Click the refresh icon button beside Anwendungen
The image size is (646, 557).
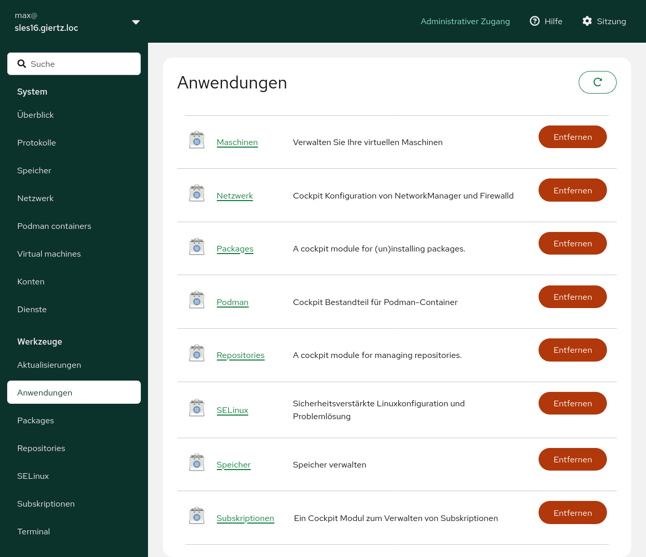click(597, 82)
